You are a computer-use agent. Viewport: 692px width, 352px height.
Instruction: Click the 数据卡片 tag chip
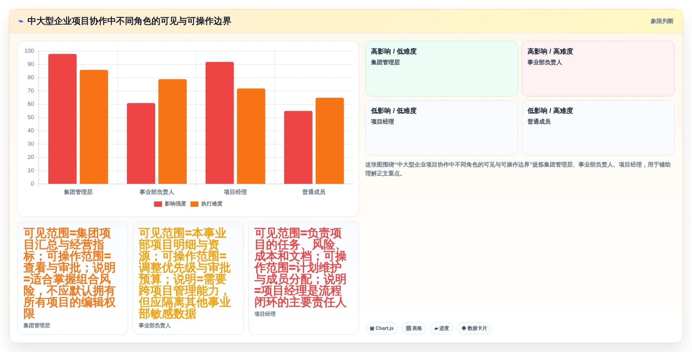474,328
